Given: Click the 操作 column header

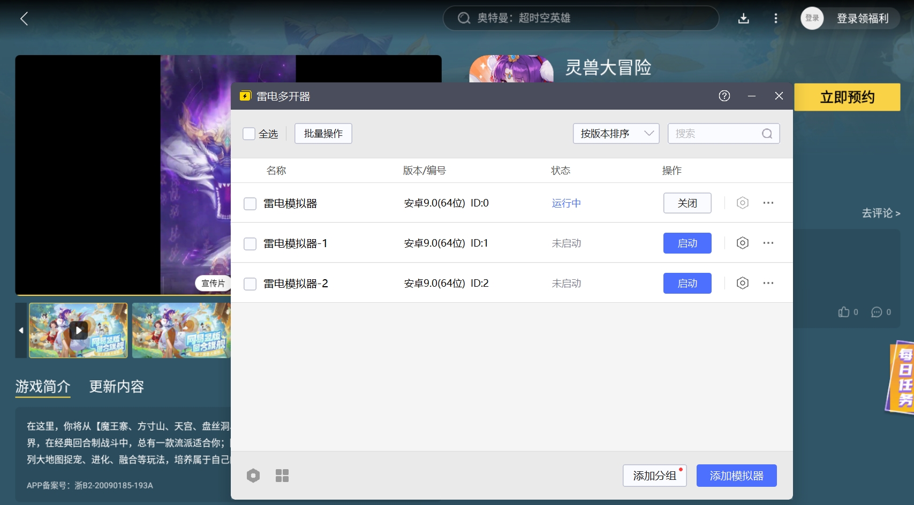Looking at the screenshot, I should [672, 171].
